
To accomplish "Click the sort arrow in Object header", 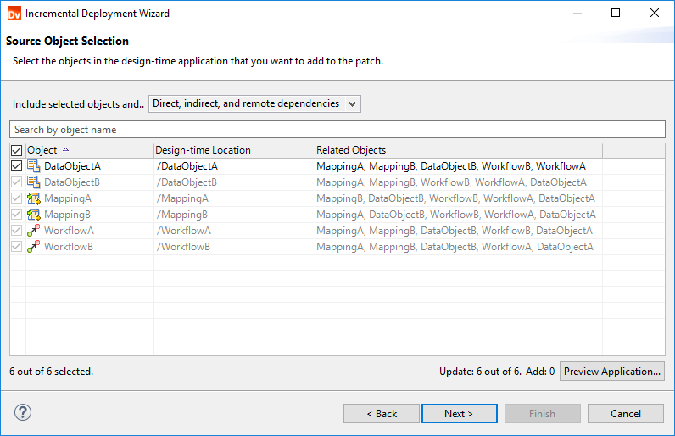I will [x=66, y=150].
